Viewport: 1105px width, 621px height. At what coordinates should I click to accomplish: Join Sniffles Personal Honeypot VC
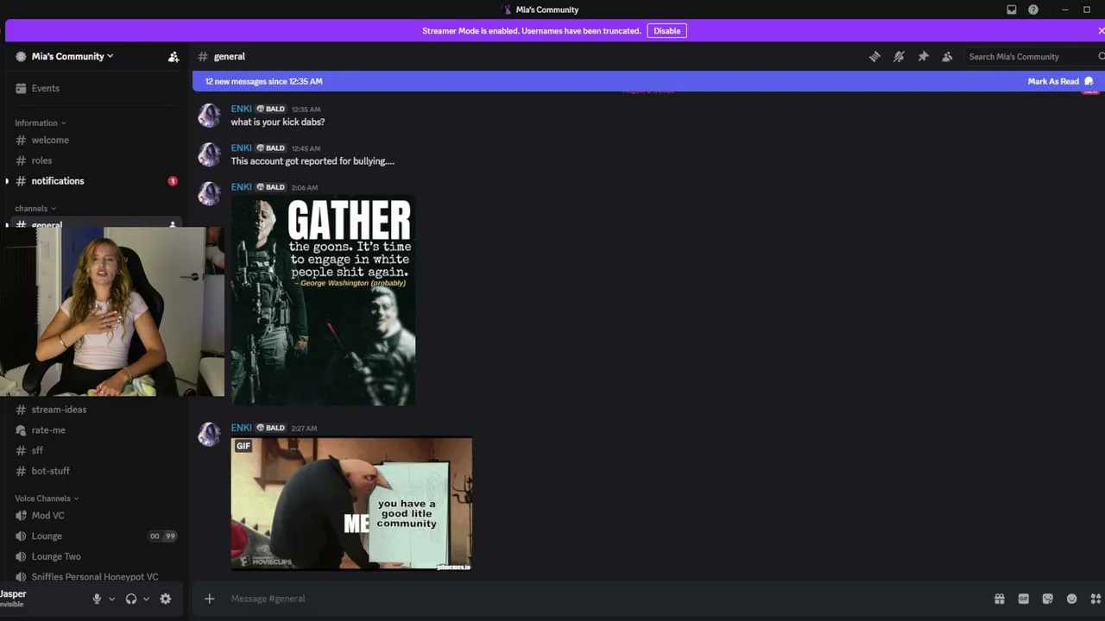pos(96,577)
